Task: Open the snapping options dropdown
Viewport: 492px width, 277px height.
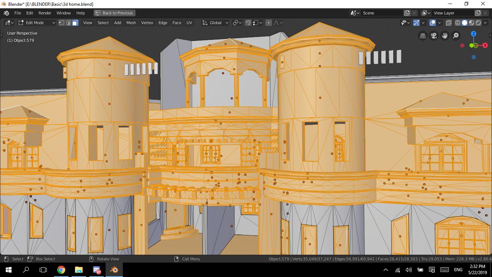Action: (x=257, y=23)
